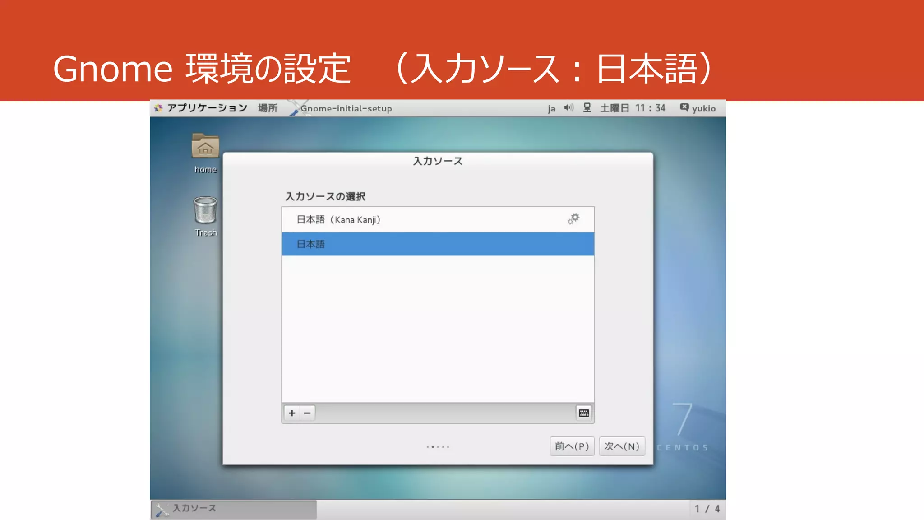Open the アプリケーション menu

(x=207, y=108)
